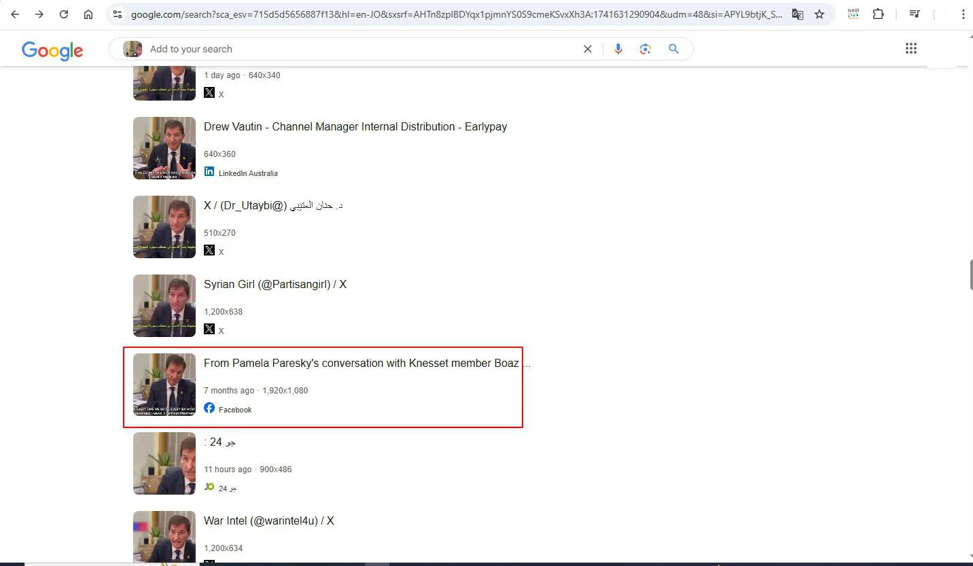
Task: Open "Drew Vautin - Channel Manager" result
Action: [355, 127]
